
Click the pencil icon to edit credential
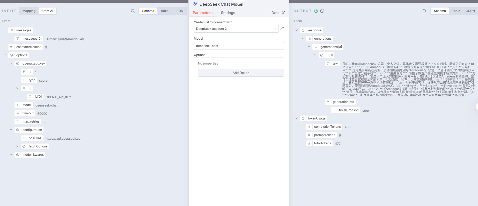click(282, 29)
